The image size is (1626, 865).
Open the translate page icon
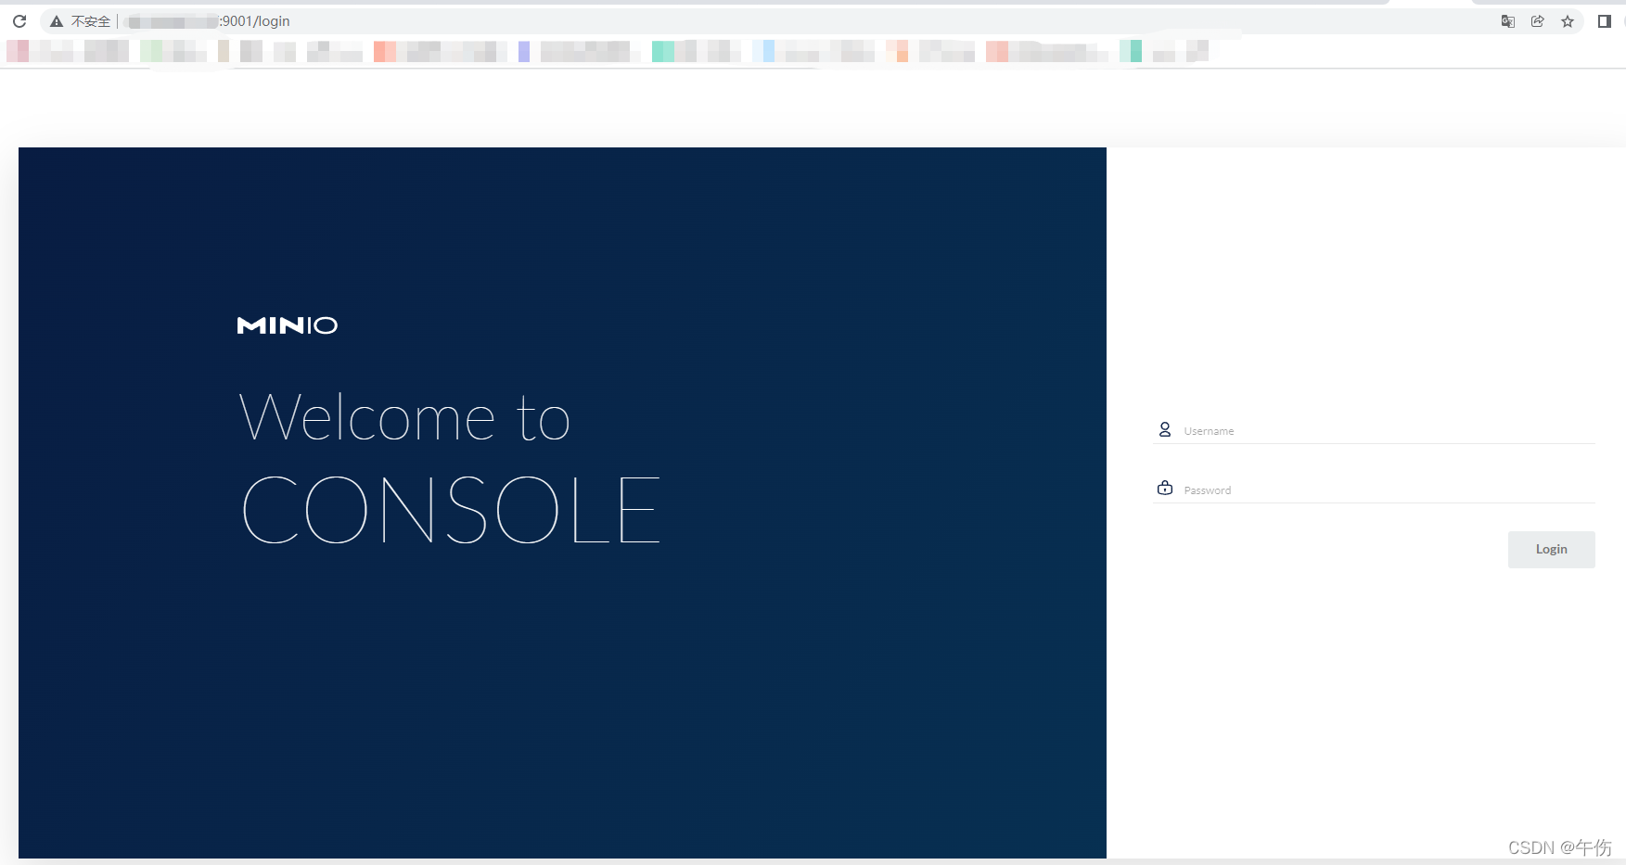pos(1508,21)
